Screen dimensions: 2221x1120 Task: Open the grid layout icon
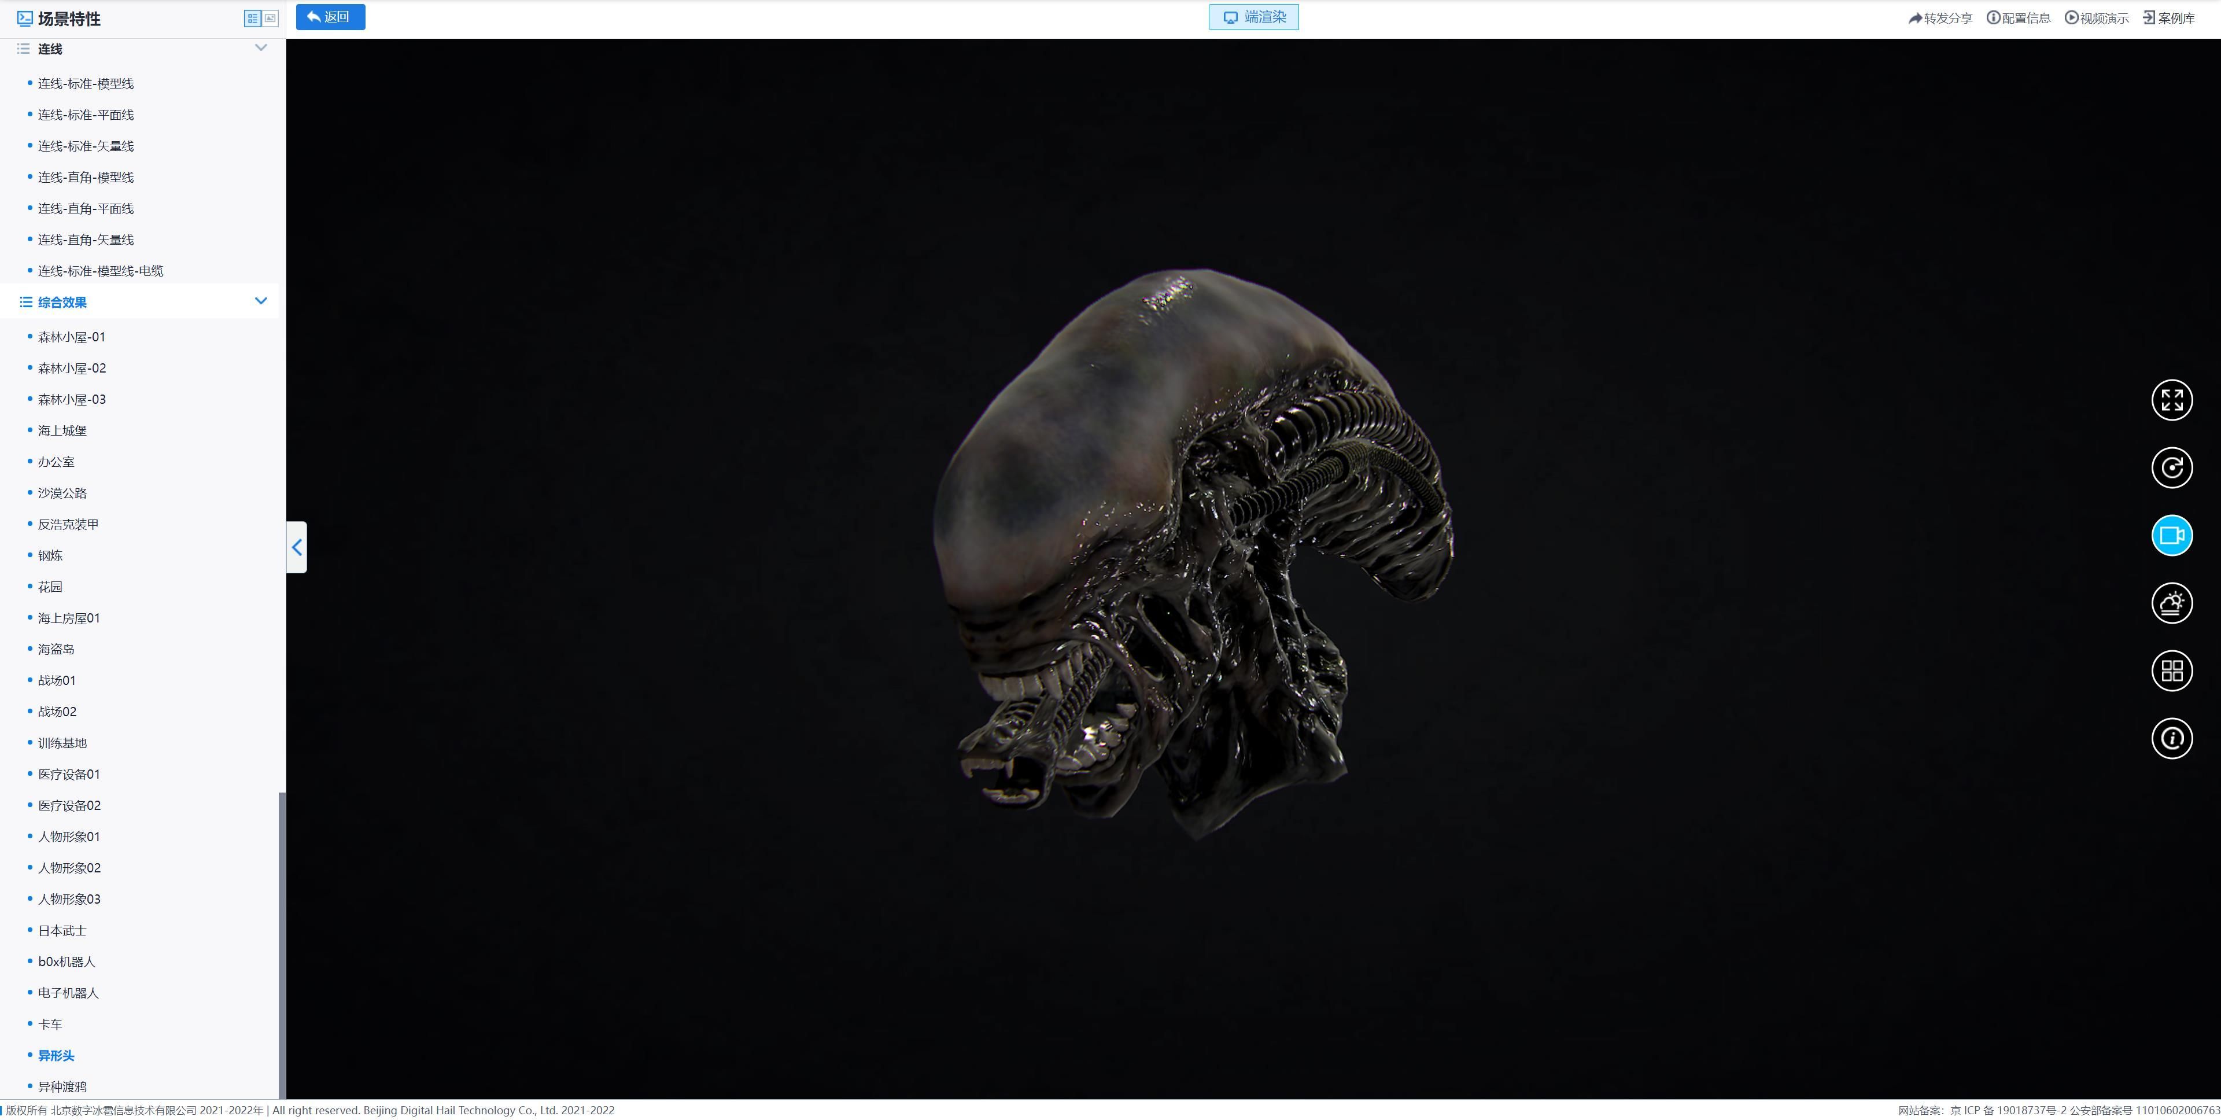pos(2171,671)
